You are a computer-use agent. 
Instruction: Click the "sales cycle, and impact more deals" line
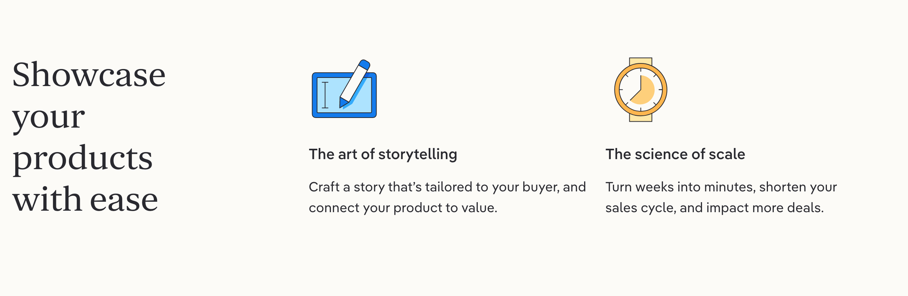tap(714, 208)
